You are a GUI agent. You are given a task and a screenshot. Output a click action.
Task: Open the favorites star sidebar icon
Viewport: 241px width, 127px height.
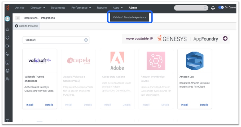7,30
